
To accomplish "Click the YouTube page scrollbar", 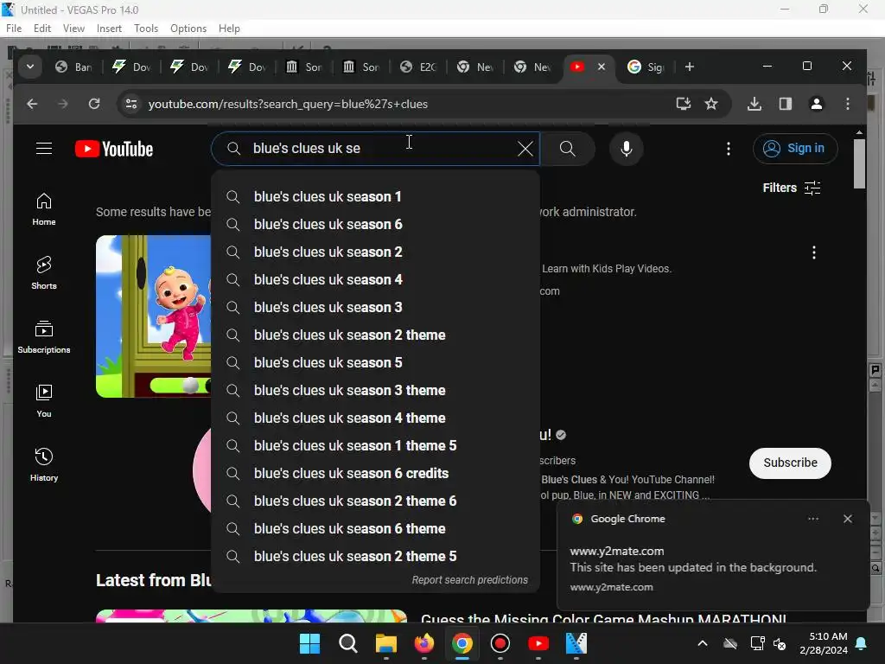I will 859,164.
